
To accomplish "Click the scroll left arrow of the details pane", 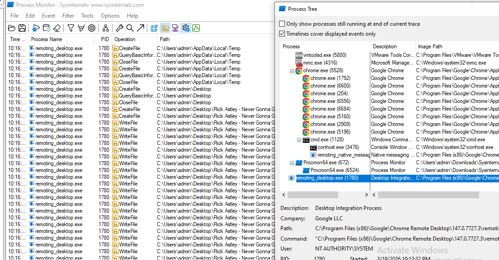I will 374,195.
